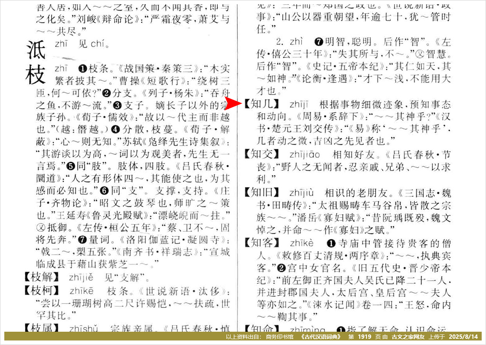
Task: Click 古文之家网友 in the footer bar
Action: click(x=408, y=337)
